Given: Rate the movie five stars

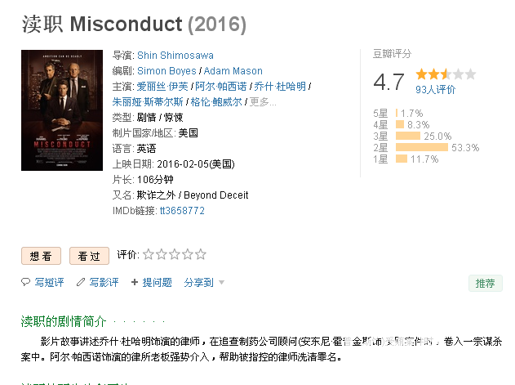Looking at the screenshot, I should (x=200, y=254).
